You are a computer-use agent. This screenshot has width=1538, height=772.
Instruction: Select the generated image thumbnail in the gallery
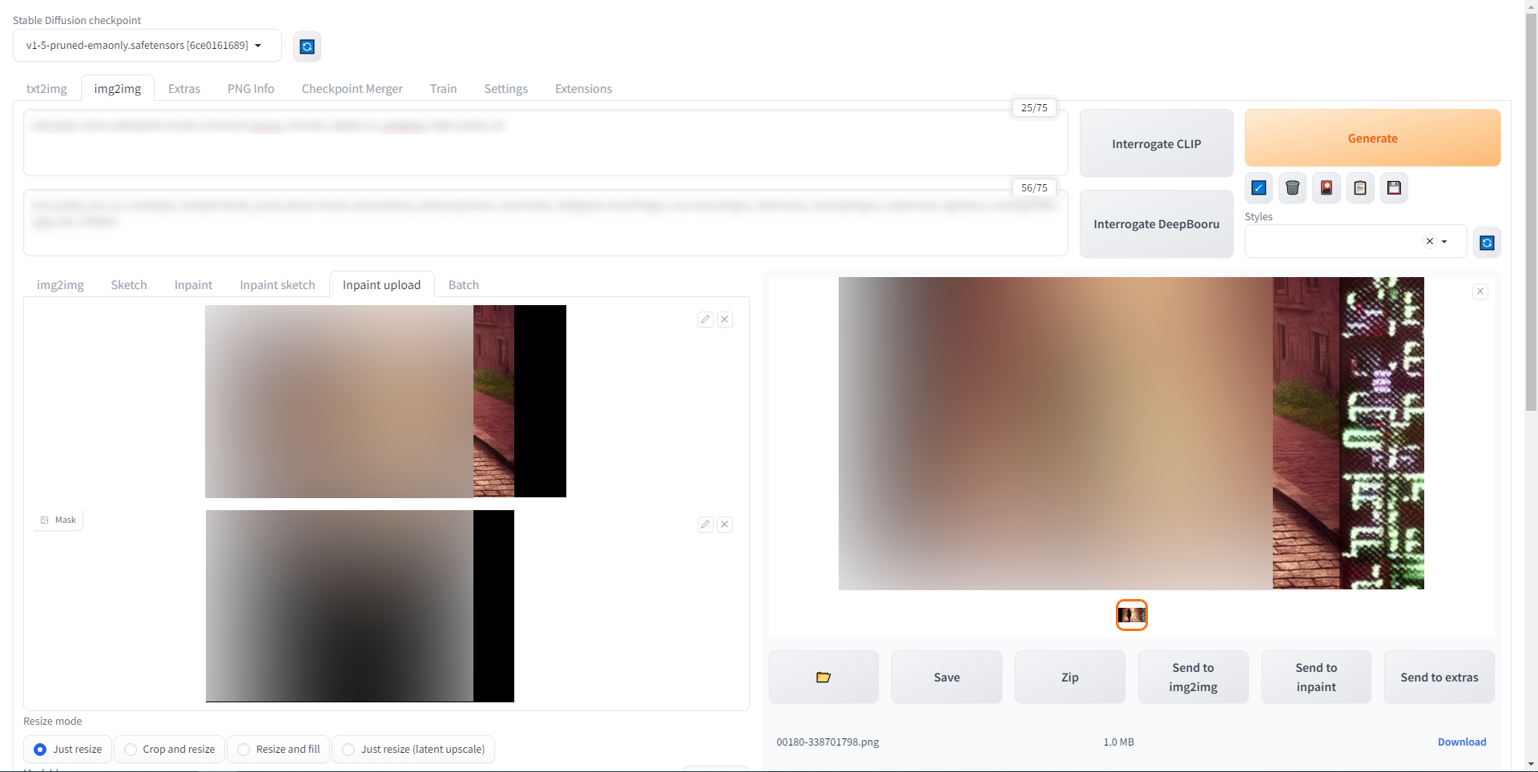(x=1131, y=614)
